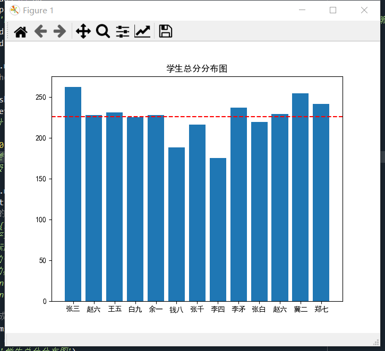Image resolution: width=385 pixels, height=351 pixels.
Task: Select the Zoom to rectangle magnifier tool
Action: point(103,31)
